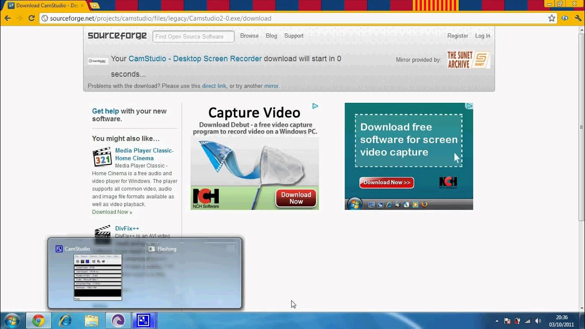Viewport: 585px width, 329px height.
Task: Use the direct link for the download
Action: (x=214, y=86)
